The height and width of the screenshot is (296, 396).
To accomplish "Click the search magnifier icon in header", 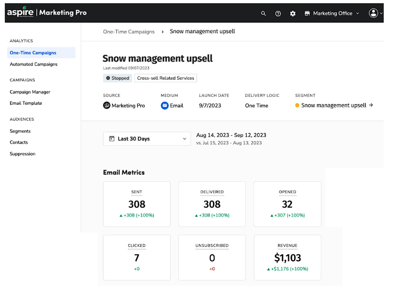I will coord(263,13).
